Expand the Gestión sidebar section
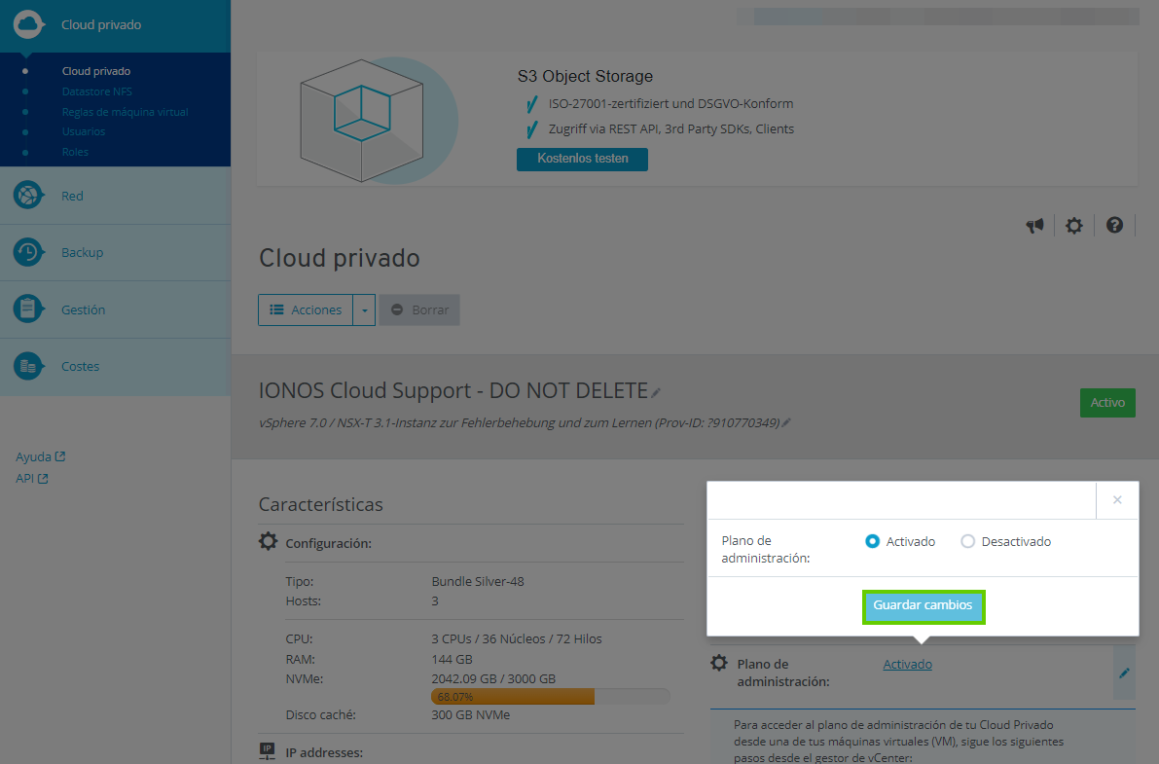The width and height of the screenshot is (1159, 764). pos(115,309)
